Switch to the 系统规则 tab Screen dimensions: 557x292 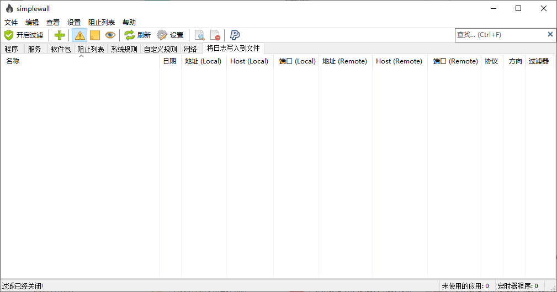pyautogui.click(x=124, y=49)
